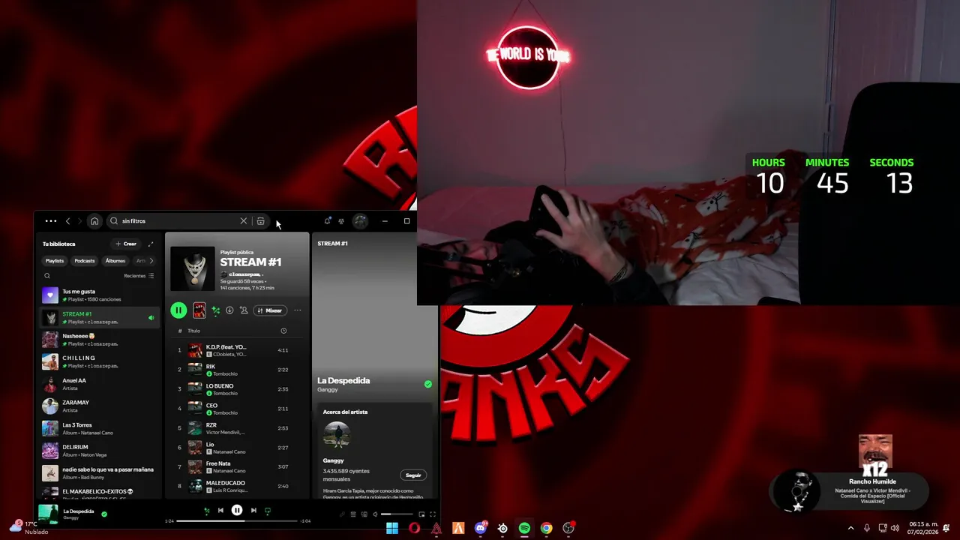The image size is (960, 540).
Task: Open the user profile avatar menu
Action: coord(361,221)
